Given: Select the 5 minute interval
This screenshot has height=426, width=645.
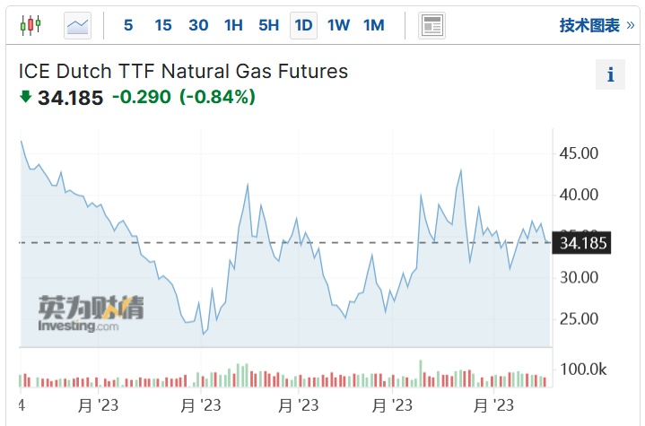Looking at the screenshot, I should coord(128,25).
